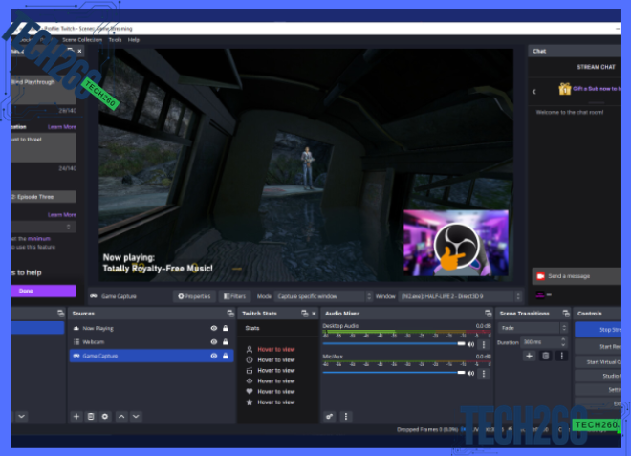Open source properties gear in Sources toolbar

click(x=105, y=417)
